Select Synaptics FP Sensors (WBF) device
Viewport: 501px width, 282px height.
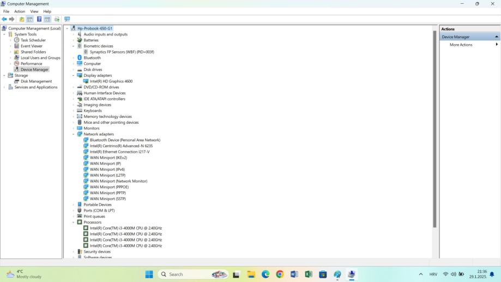click(122, 52)
